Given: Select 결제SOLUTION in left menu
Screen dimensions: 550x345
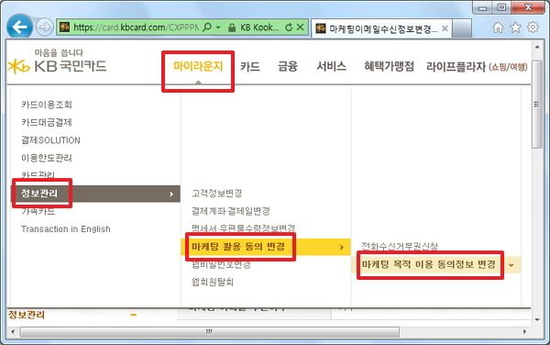Looking at the screenshot, I should coord(50,140).
